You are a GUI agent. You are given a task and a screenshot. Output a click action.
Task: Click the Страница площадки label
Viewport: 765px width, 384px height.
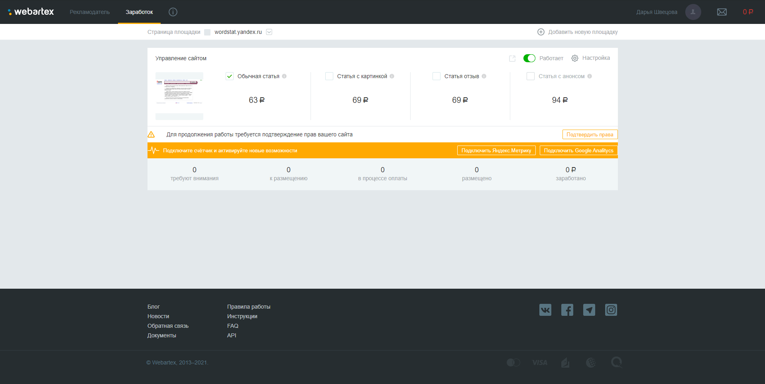pos(174,32)
